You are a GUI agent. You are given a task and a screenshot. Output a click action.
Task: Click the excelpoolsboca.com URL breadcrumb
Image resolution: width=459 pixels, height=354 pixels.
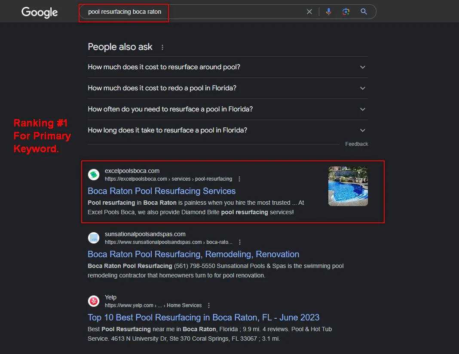168,179
